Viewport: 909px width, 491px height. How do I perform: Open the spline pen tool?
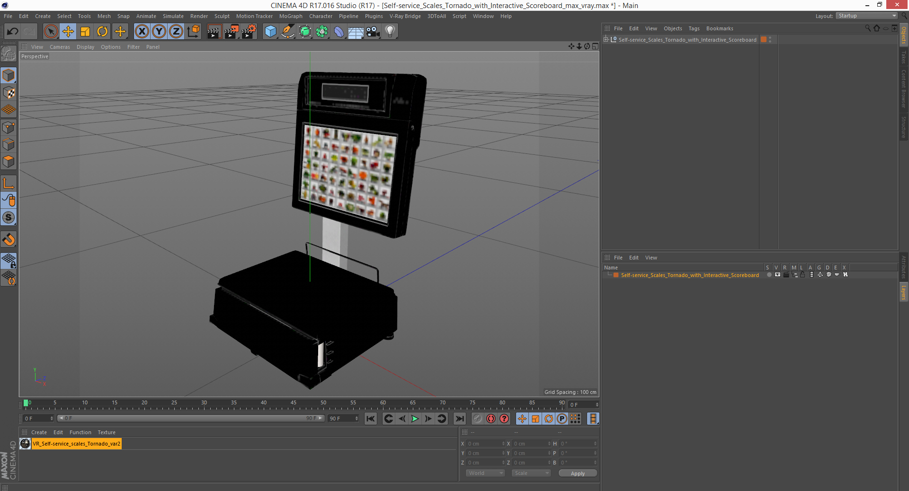(x=288, y=32)
